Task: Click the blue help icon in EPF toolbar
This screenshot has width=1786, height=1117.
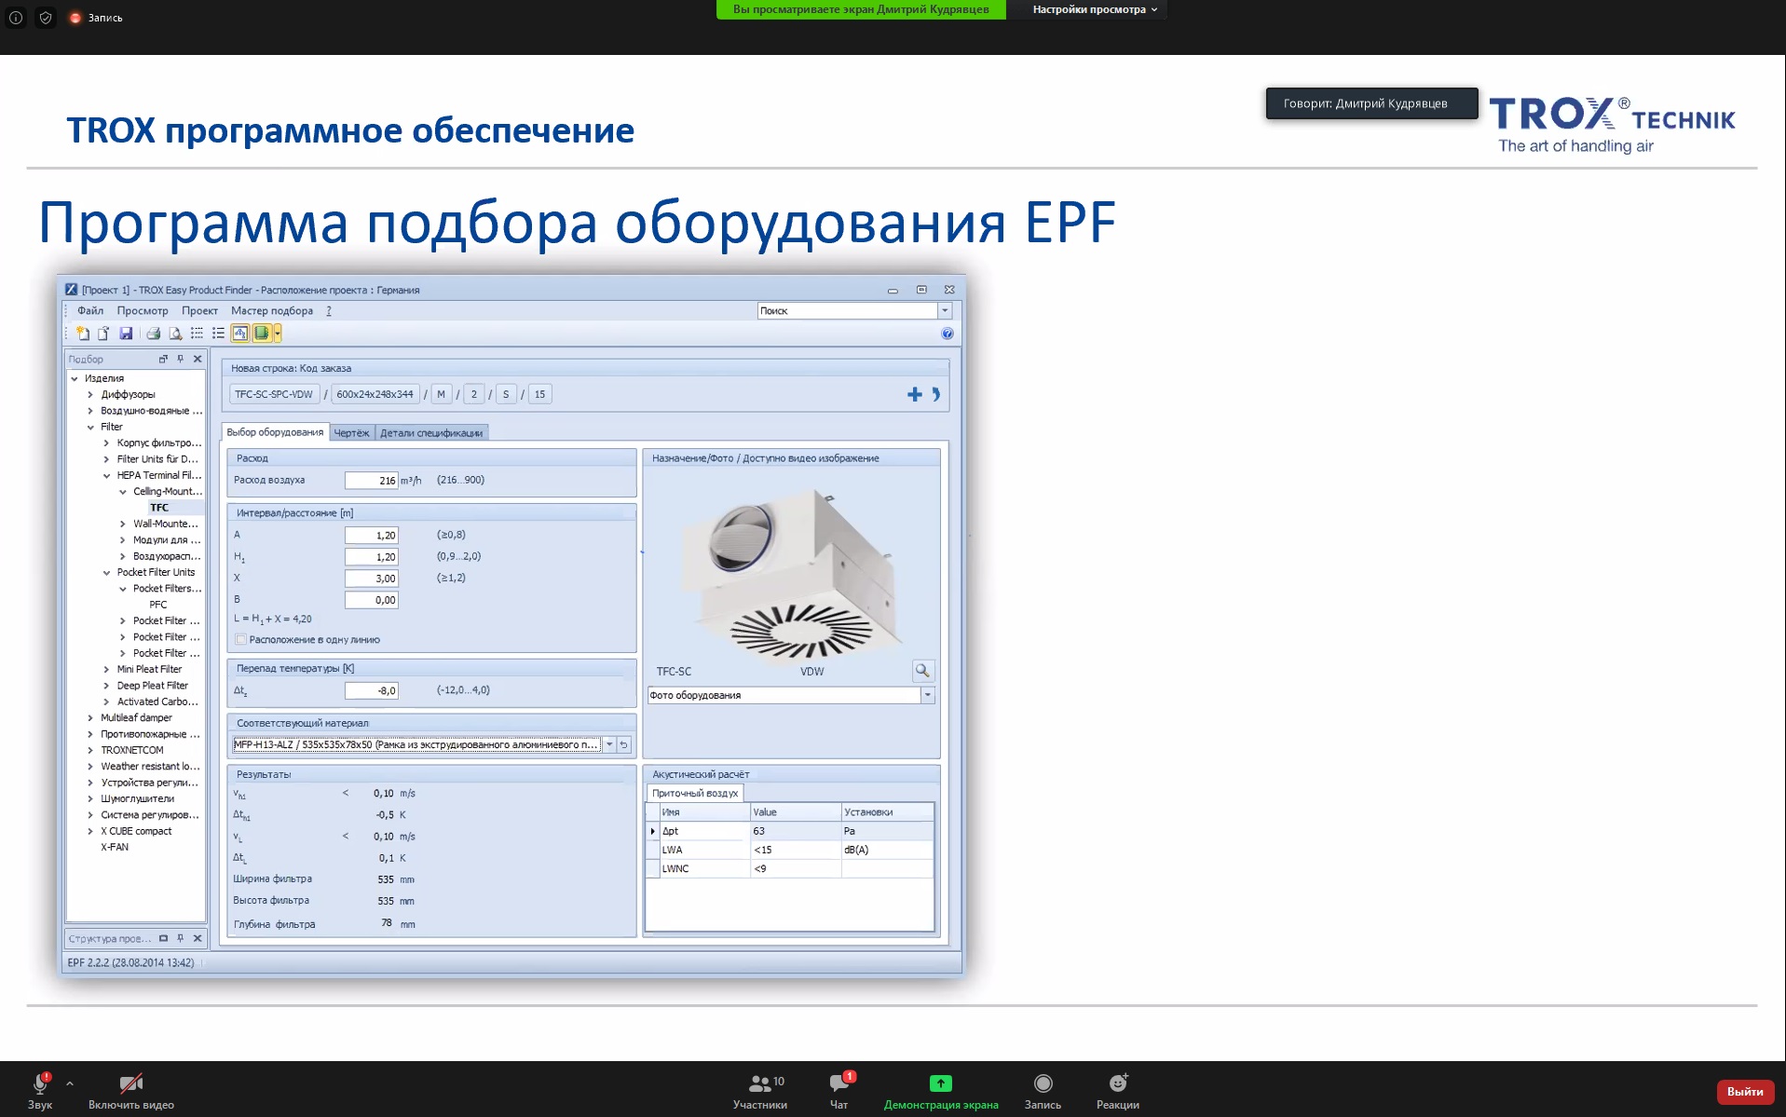Action: (x=948, y=334)
